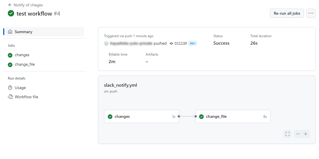The image size is (319, 159).
Task: Click the green success icon beside workflow title
Action: click(11, 13)
